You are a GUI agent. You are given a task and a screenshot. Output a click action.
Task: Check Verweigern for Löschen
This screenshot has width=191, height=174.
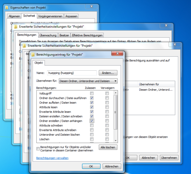107,139
